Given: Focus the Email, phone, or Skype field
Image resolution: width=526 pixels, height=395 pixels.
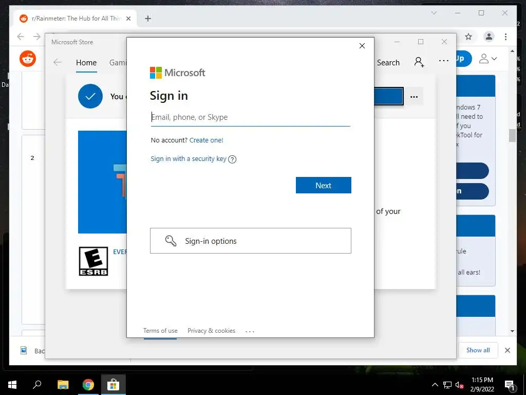Looking at the screenshot, I should pyautogui.click(x=250, y=117).
